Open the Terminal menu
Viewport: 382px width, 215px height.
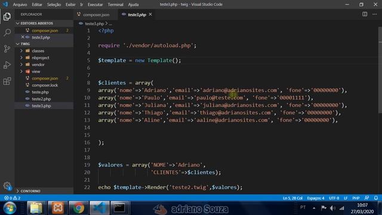pyautogui.click(x=115, y=4)
